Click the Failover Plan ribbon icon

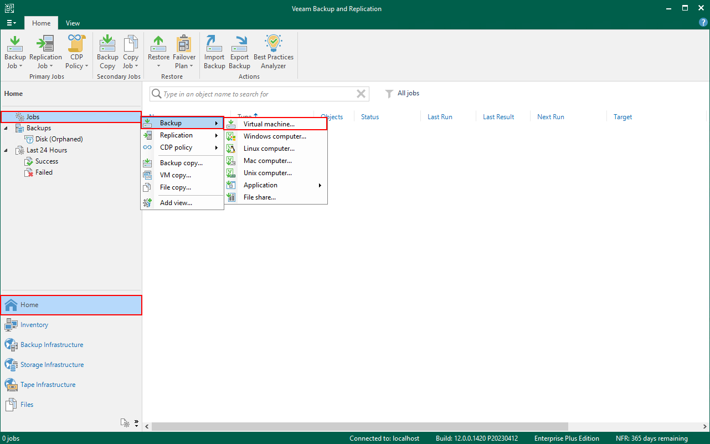(x=184, y=43)
